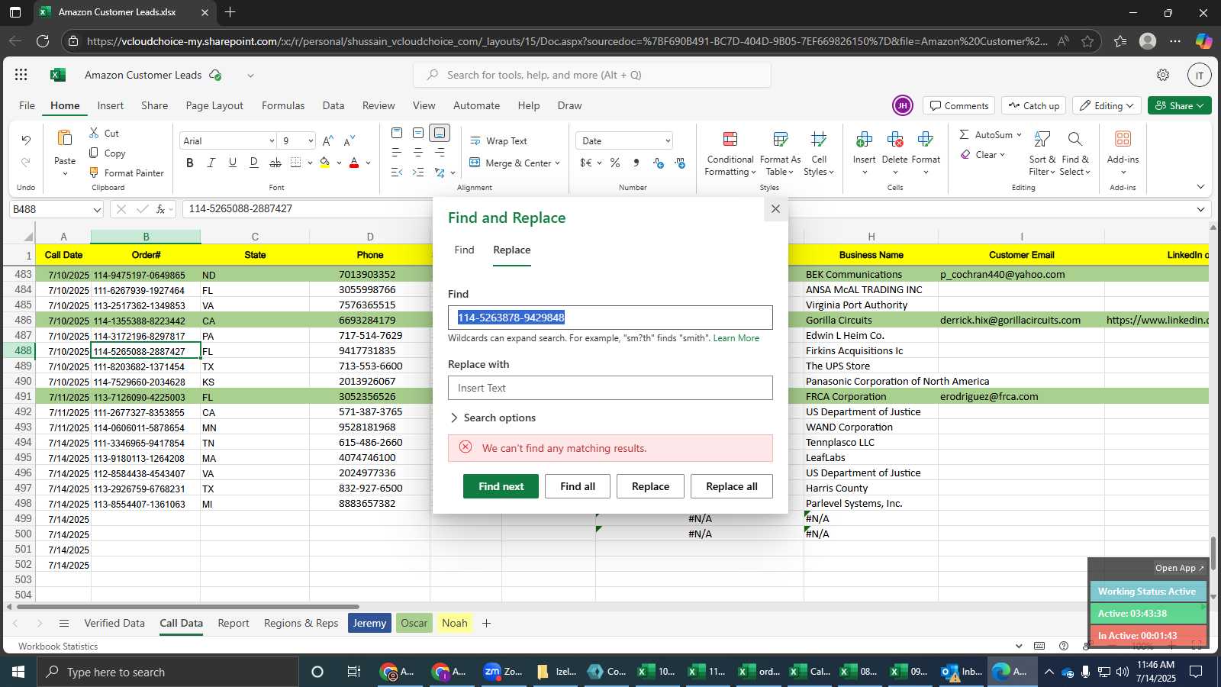Image resolution: width=1221 pixels, height=687 pixels.
Task: Top-align cell contents
Action: click(x=397, y=133)
